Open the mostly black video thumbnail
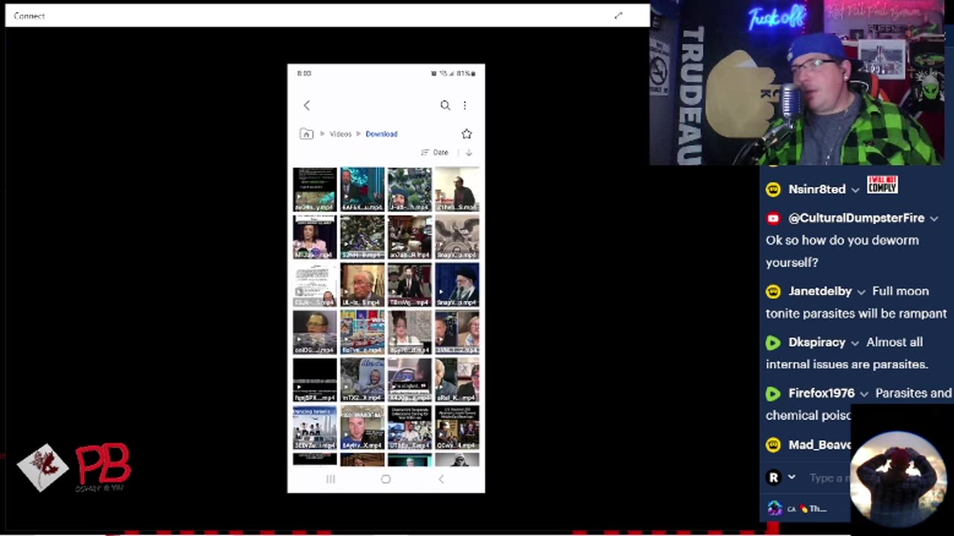The height and width of the screenshot is (536, 954). pos(315,380)
